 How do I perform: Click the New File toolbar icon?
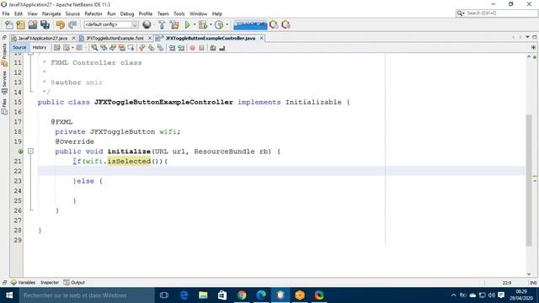coord(9,24)
